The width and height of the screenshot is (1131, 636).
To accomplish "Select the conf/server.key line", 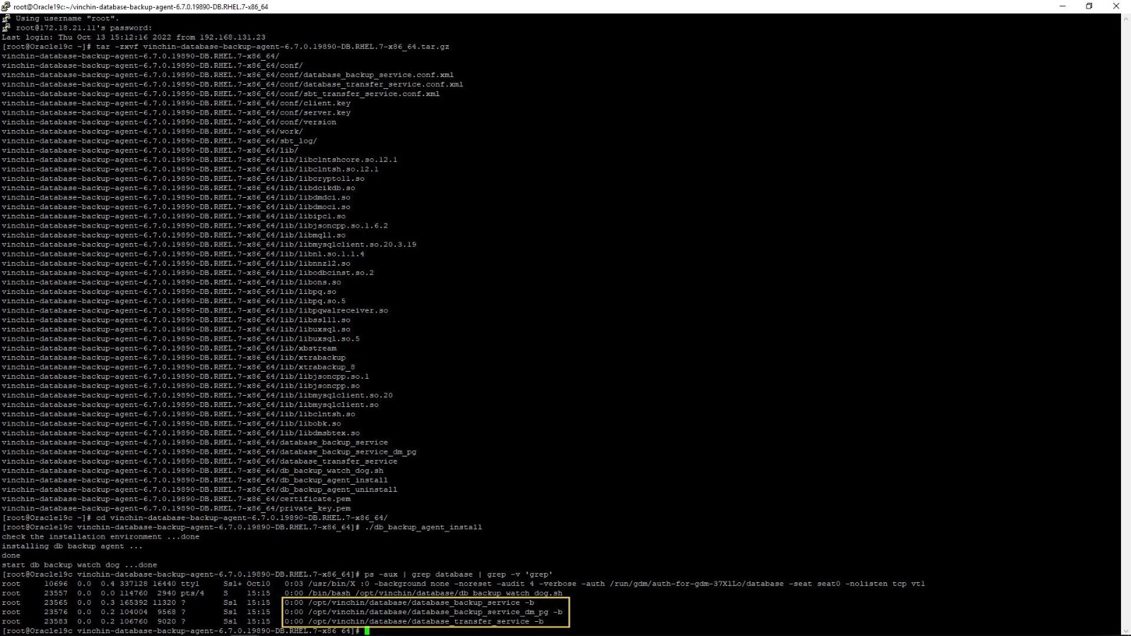I will click(176, 112).
